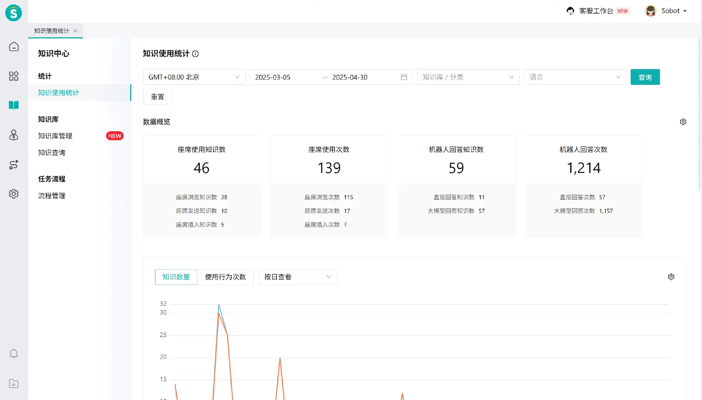This screenshot has height=400, width=702.
Task: Select 知识使用统计 in the side menu
Action: point(80,93)
